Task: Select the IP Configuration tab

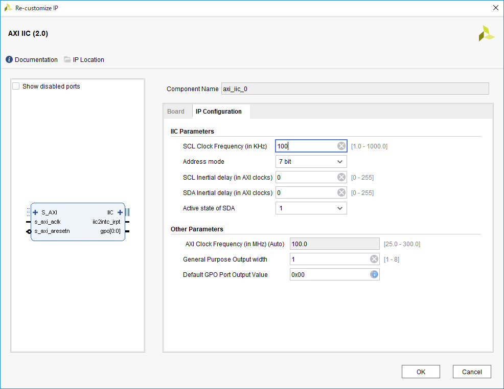Action: [x=219, y=112]
